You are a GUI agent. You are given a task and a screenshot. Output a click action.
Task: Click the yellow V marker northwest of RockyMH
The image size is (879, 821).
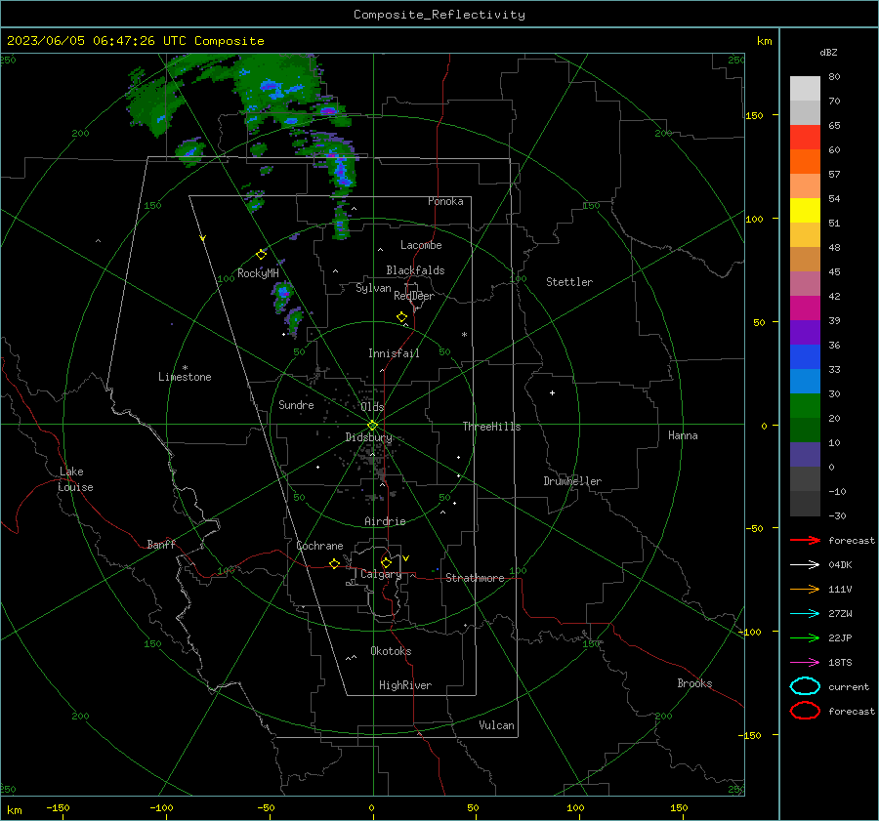[203, 238]
